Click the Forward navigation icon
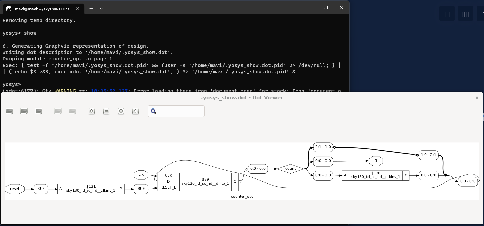 72,111
